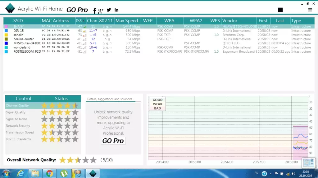This screenshot has height=178, width=318.
Task: Click the dark blue swatch for MTSRouter
Action: coord(6,43)
